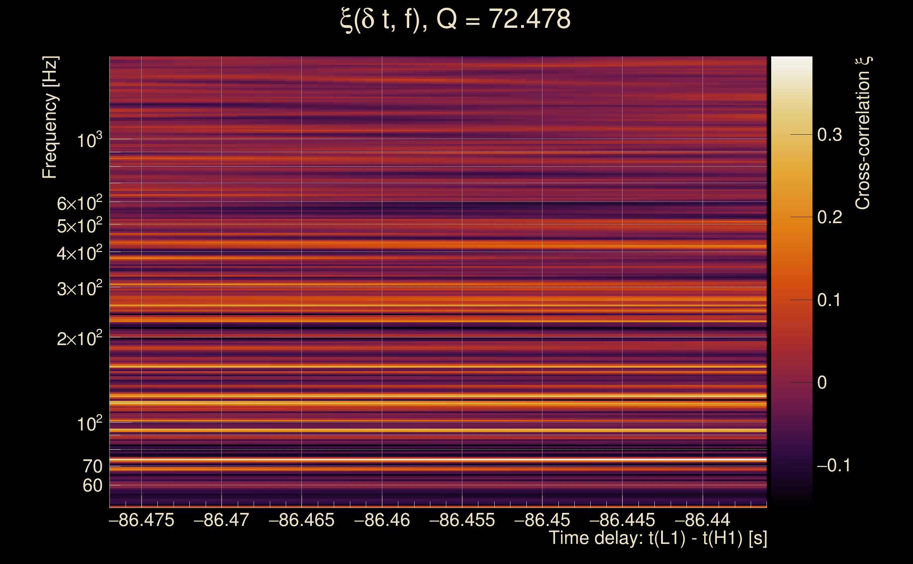Click the 0.1 colorbar tick label
The height and width of the screenshot is (564, 913).
pyautogui.click(x=829, y=300)
